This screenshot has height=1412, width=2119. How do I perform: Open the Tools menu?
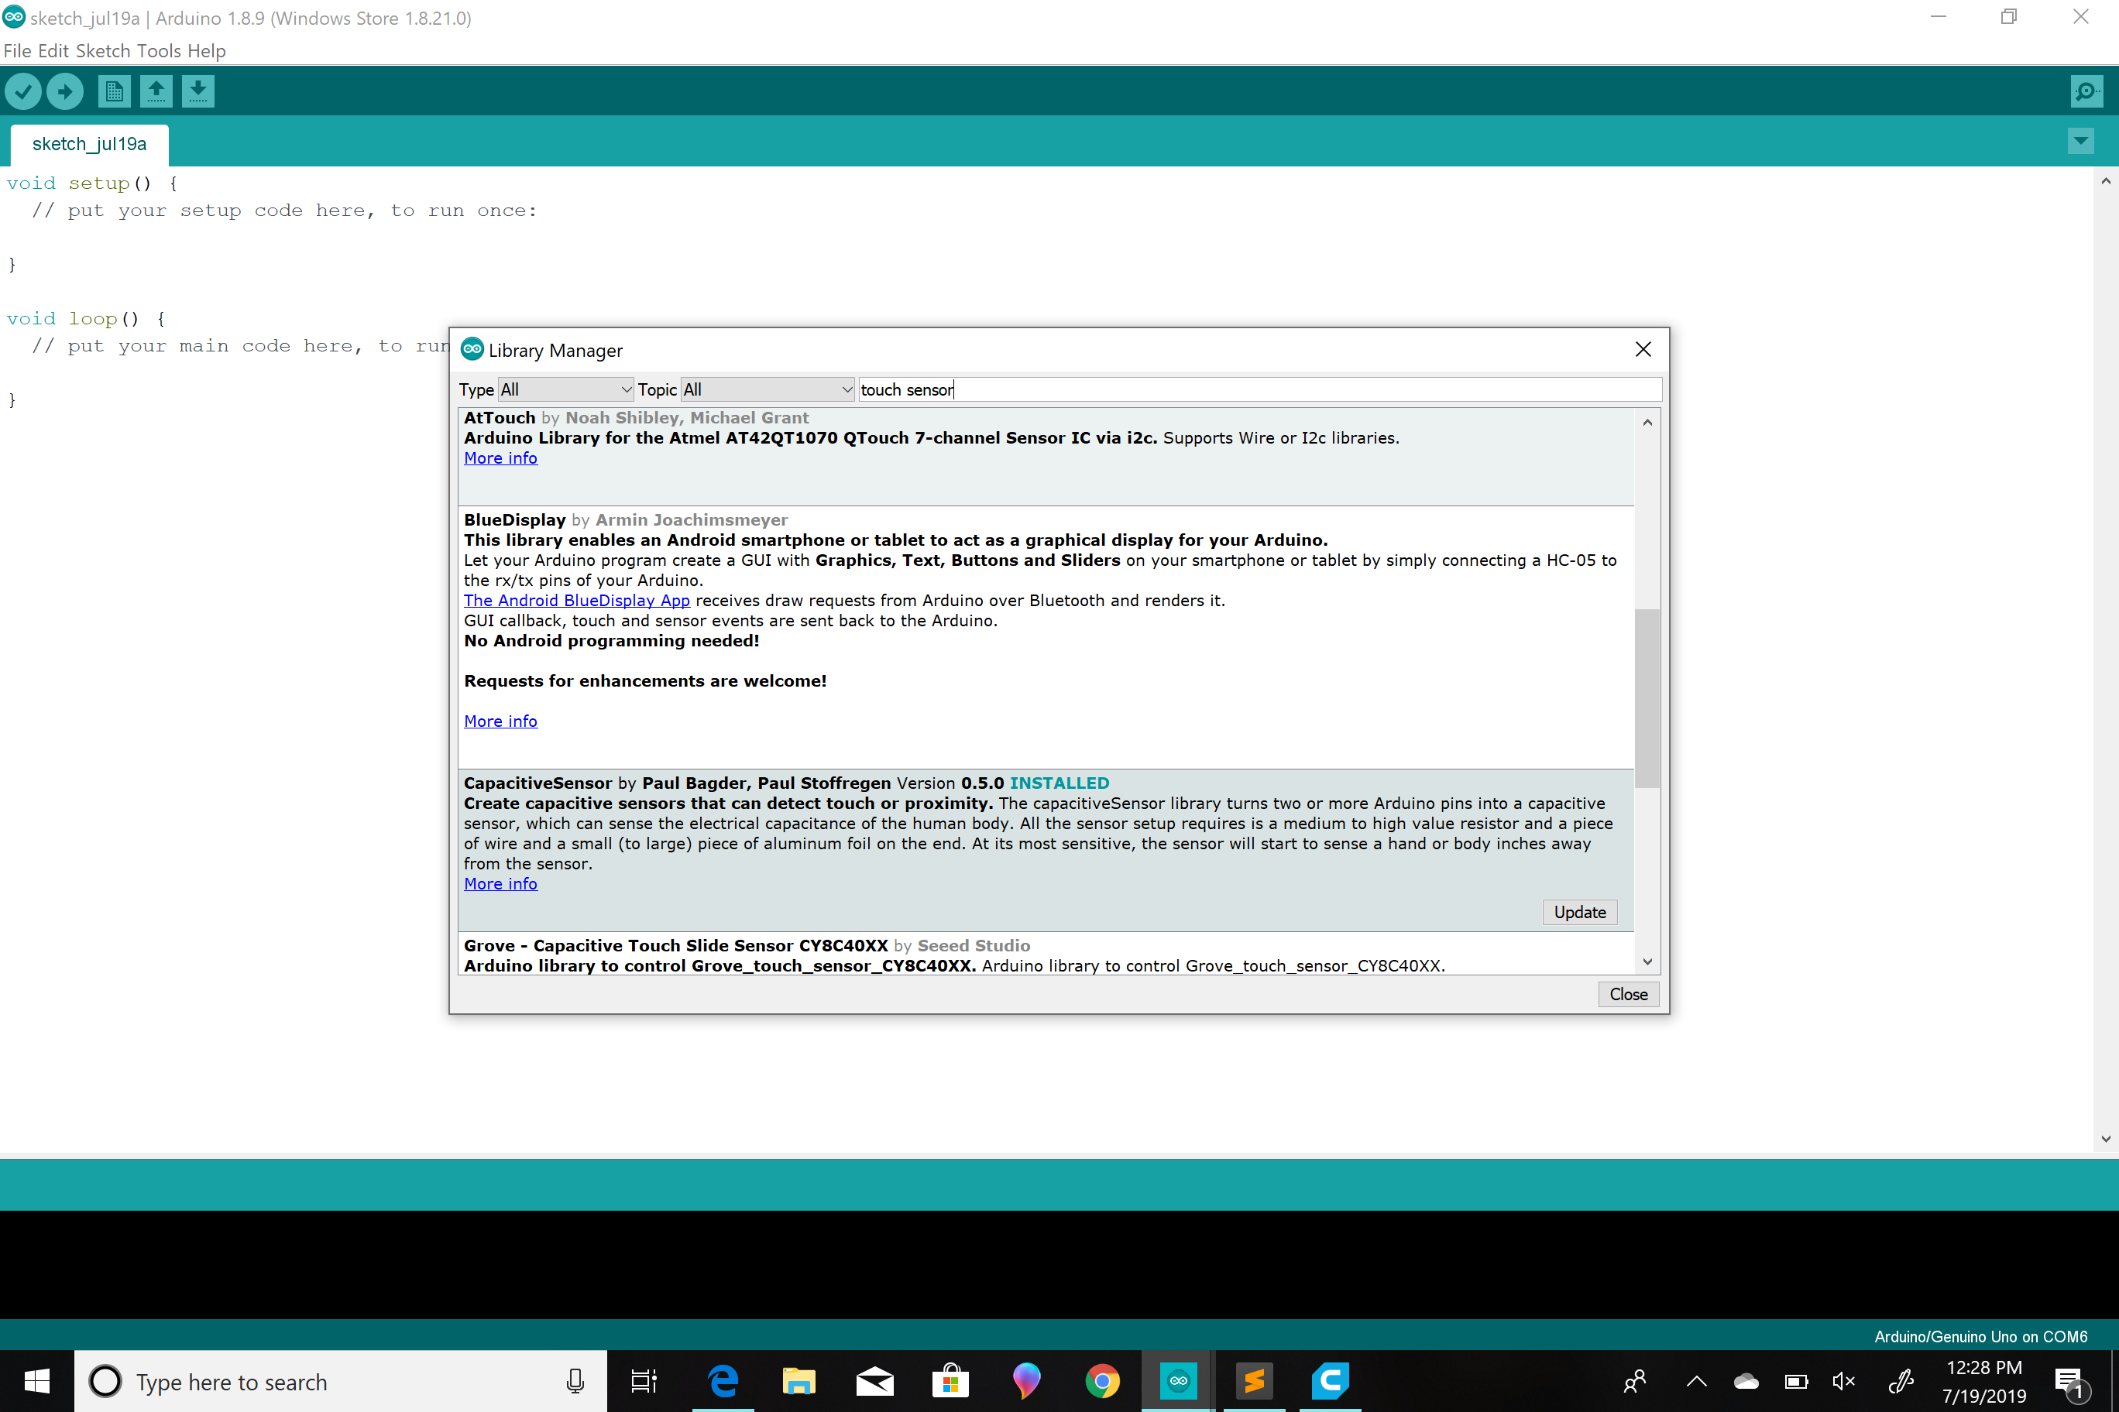[159, 50]
